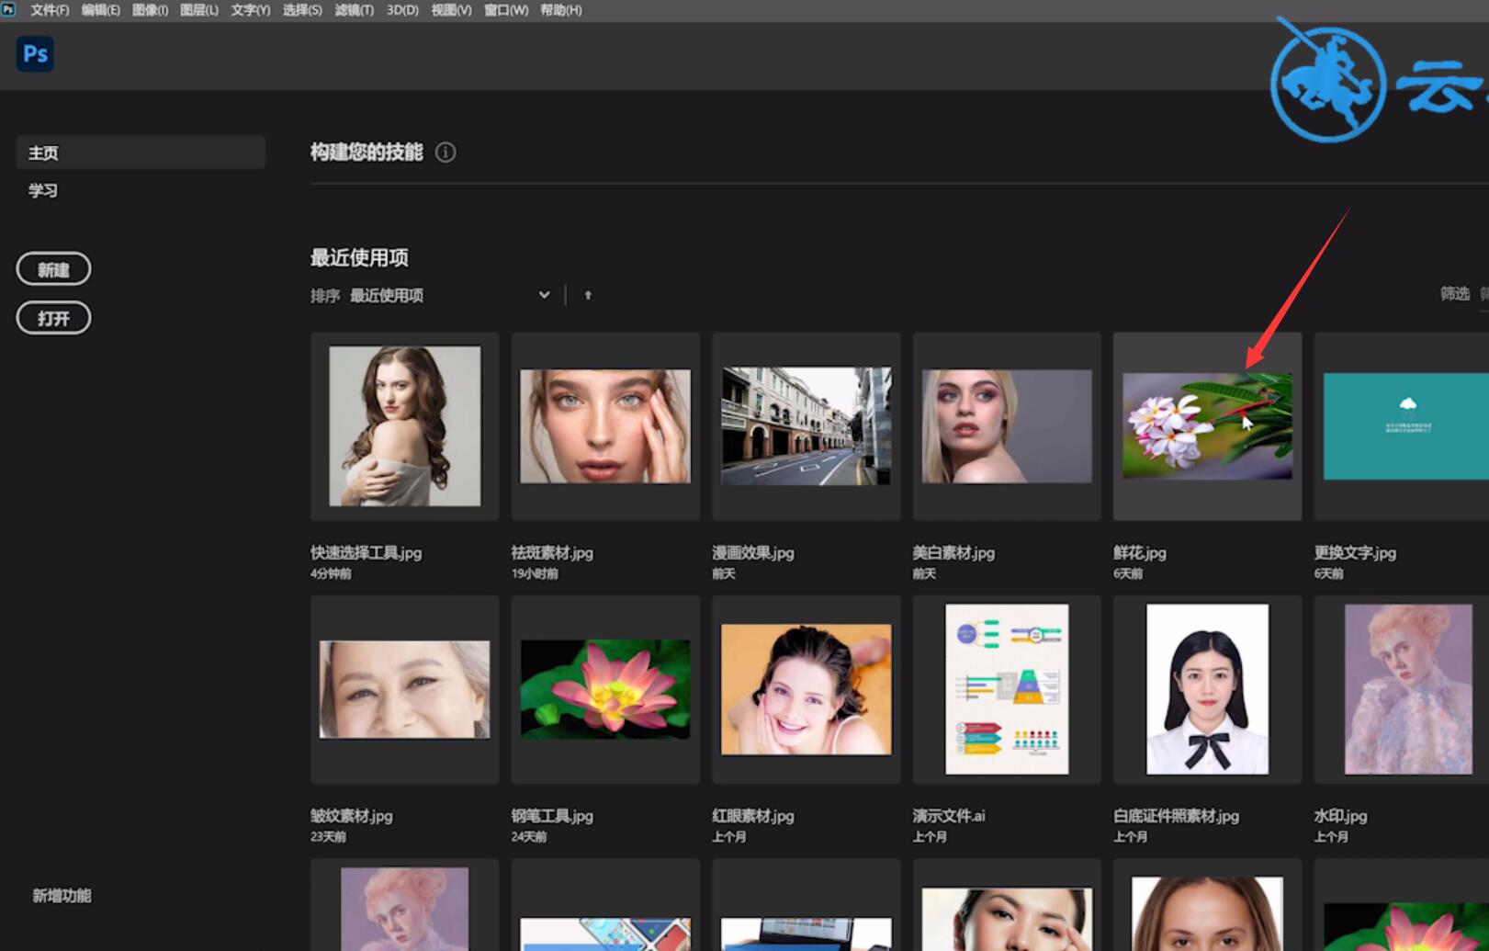The image size is (1489, 951).
Task: Click the 皱纹素材.jpg file name
Action: (352, 816)
